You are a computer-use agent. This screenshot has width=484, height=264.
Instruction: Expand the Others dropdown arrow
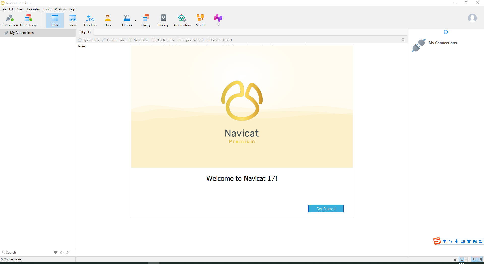[136, 20]
